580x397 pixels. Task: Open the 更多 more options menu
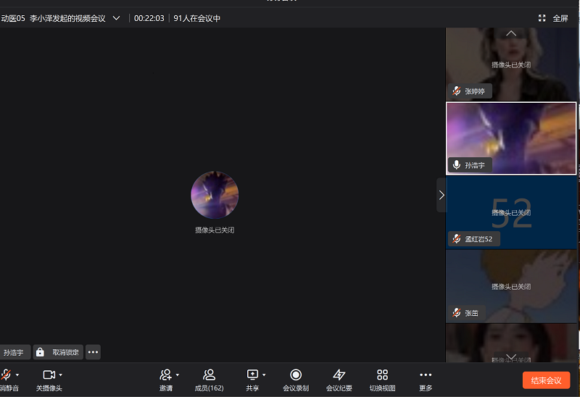(x=426, y=375)
